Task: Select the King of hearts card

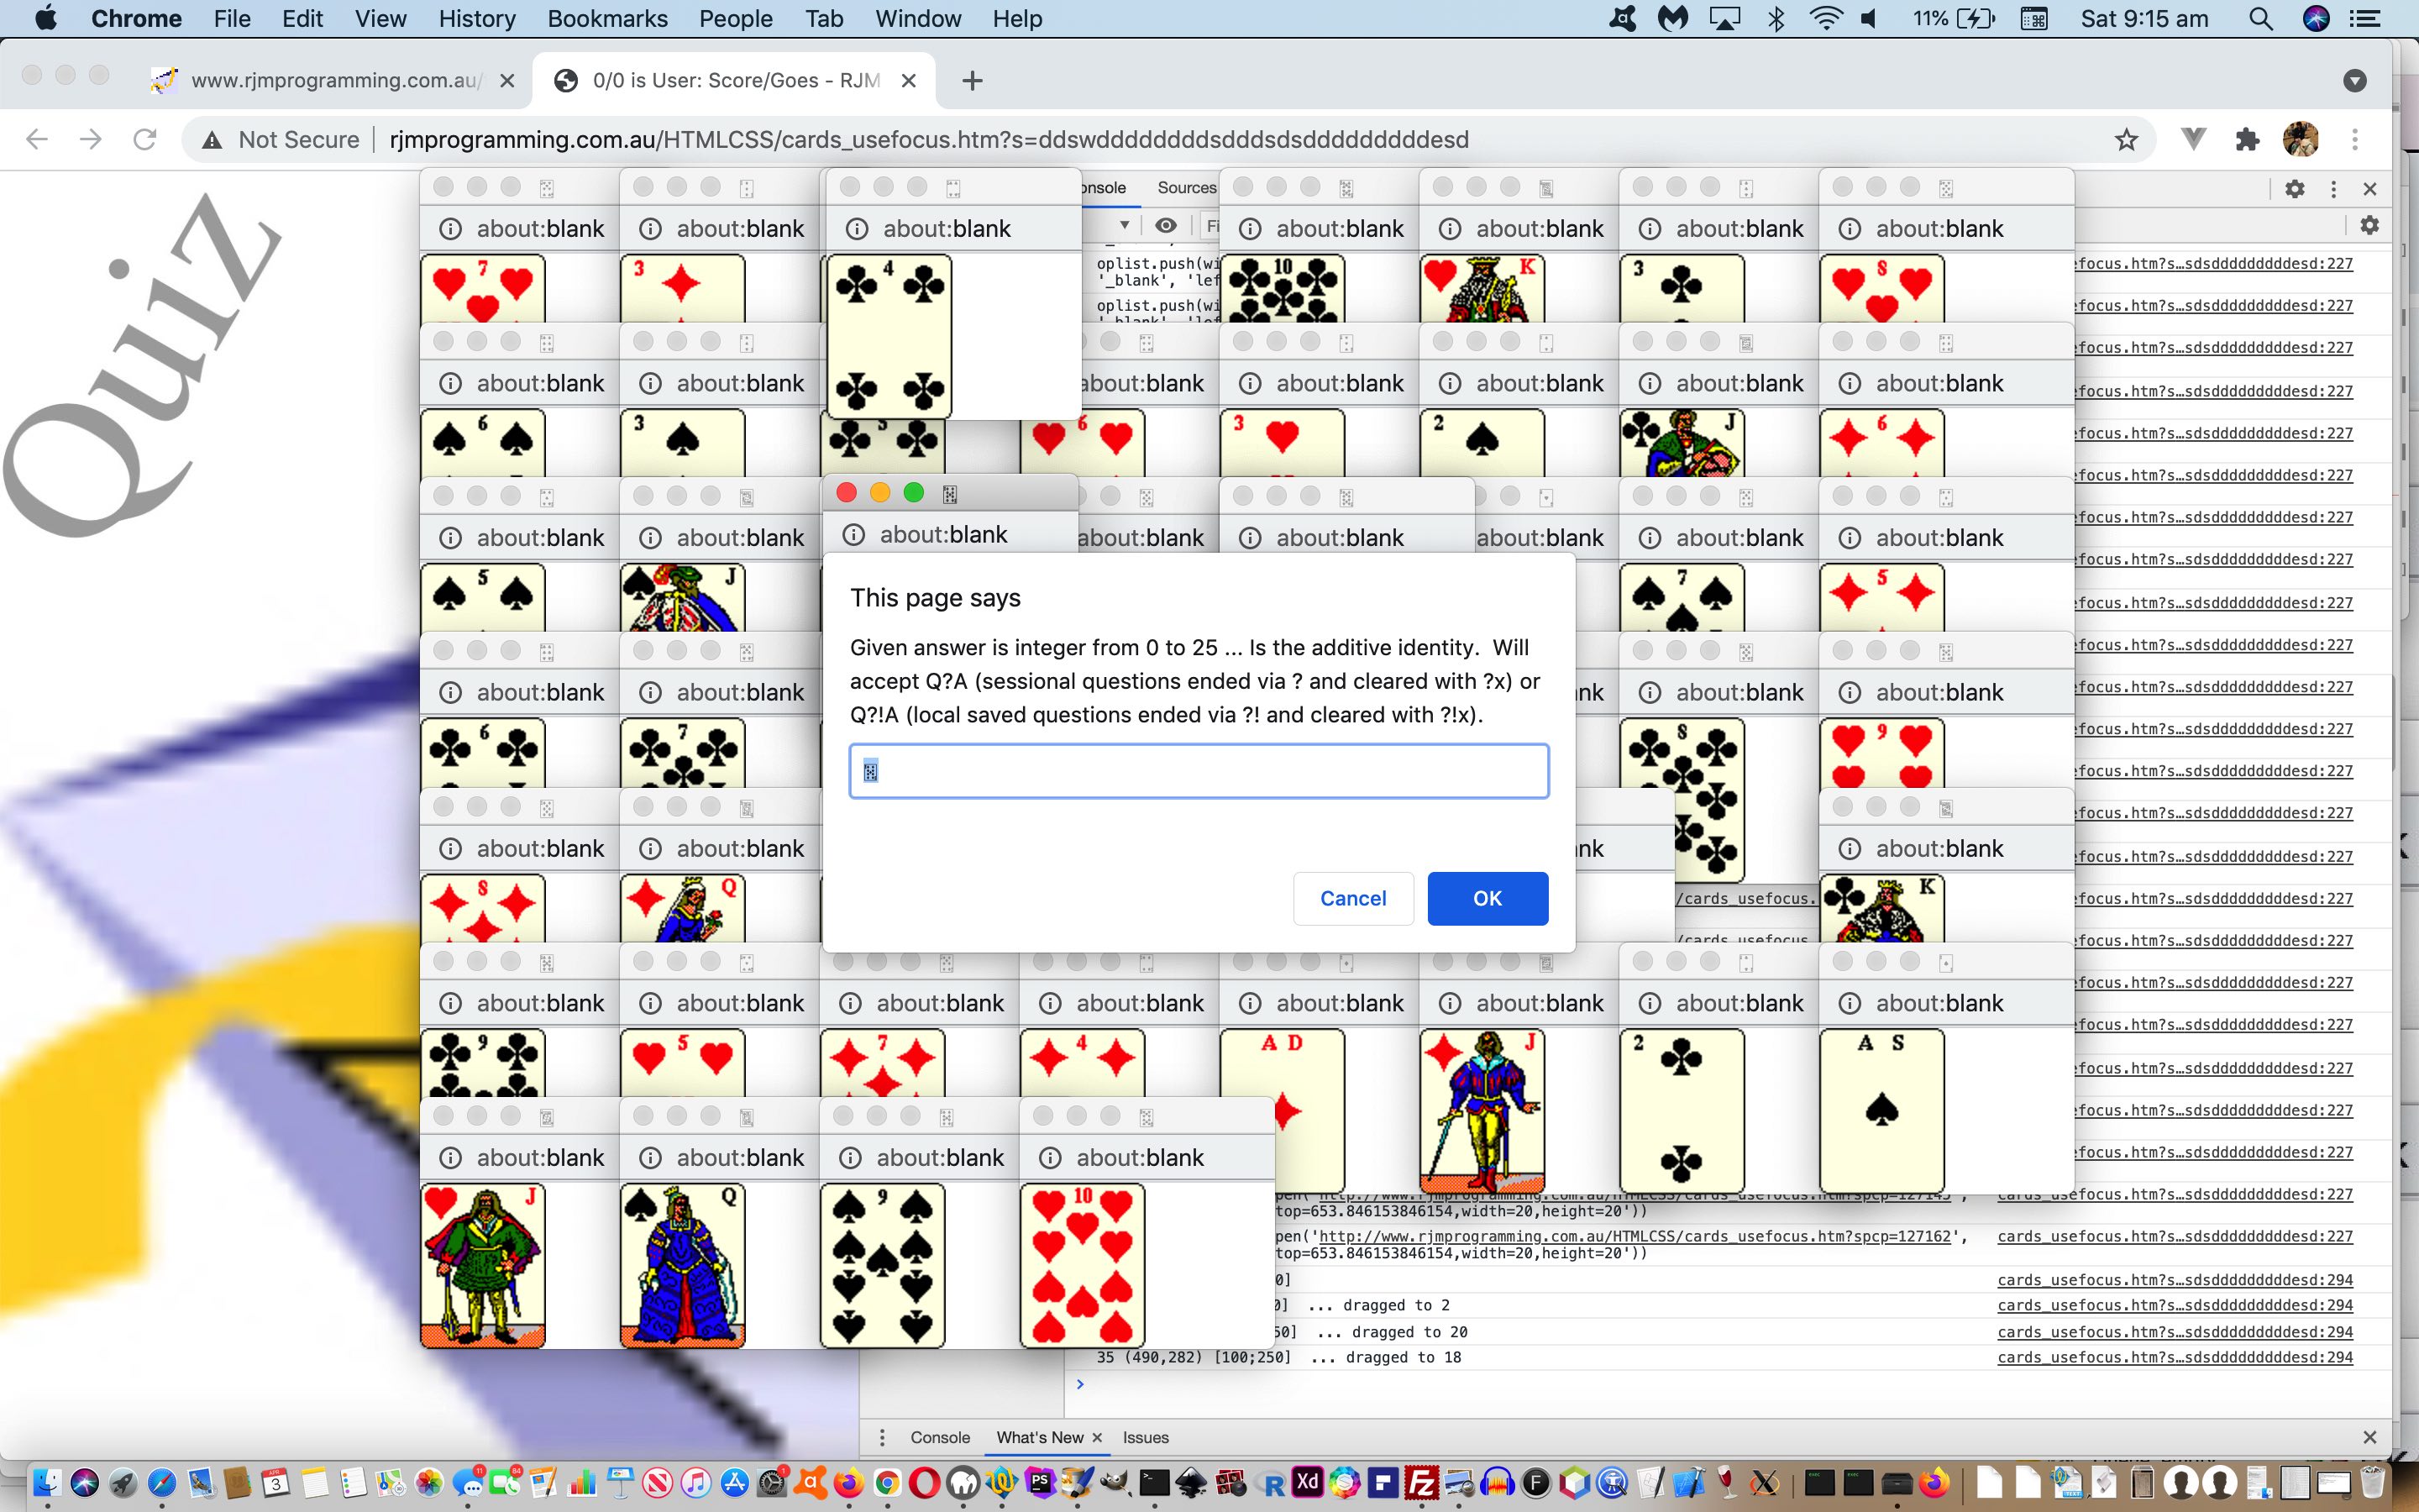Action: tap(1482, 288)
